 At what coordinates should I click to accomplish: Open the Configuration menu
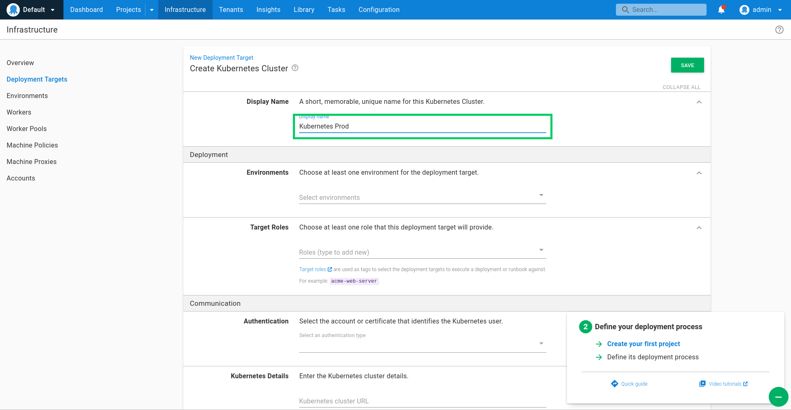pyautogui.click(x=379, y=9)
